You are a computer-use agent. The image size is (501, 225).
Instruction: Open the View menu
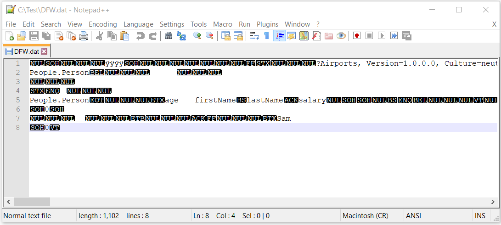tap(75, 24)
